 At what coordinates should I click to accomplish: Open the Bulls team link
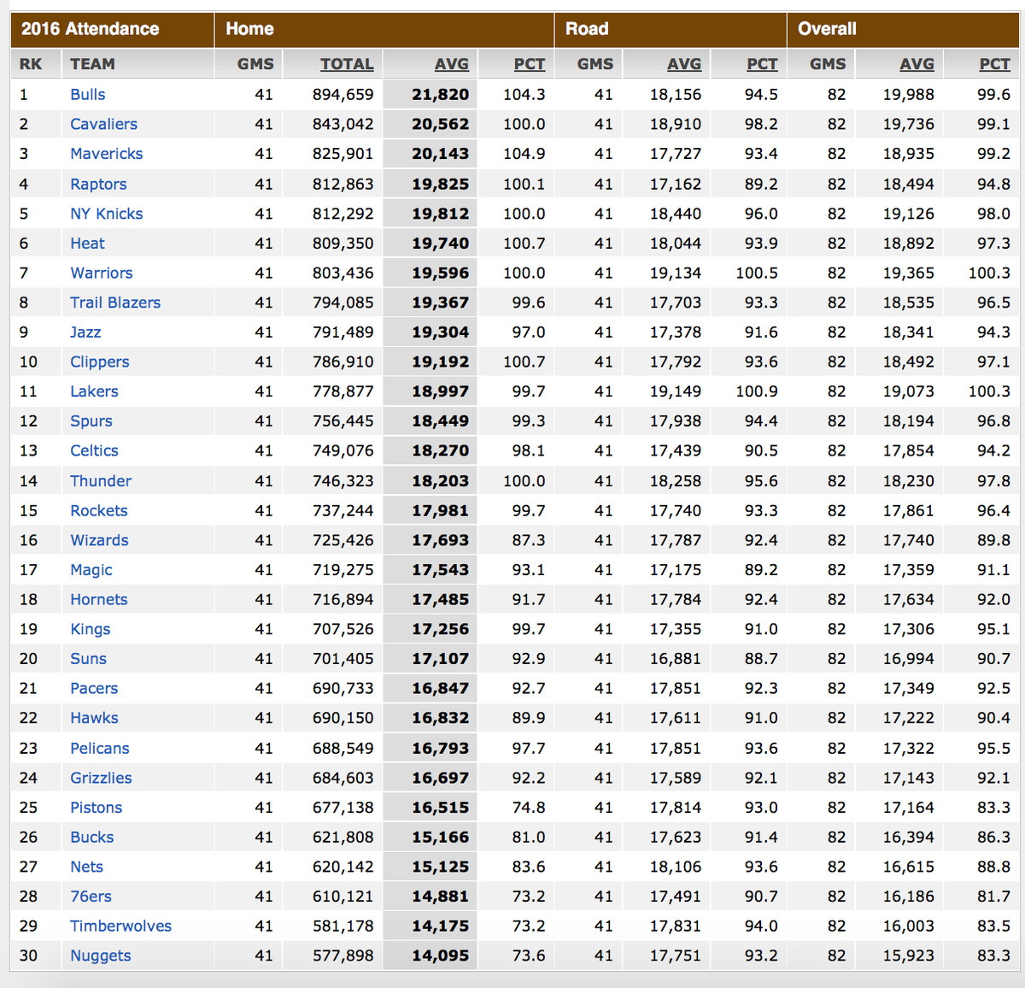(x=87, y=95)
